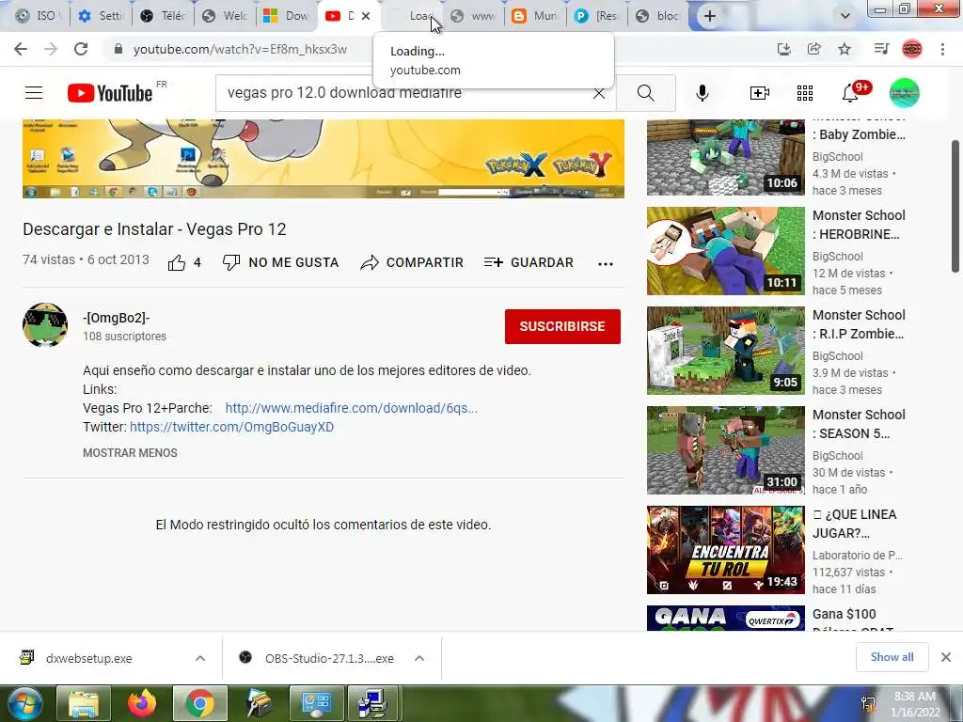Open Monster School Baby Zombie thumbnail
Viewport: 963px width, 722px height.
725,157
